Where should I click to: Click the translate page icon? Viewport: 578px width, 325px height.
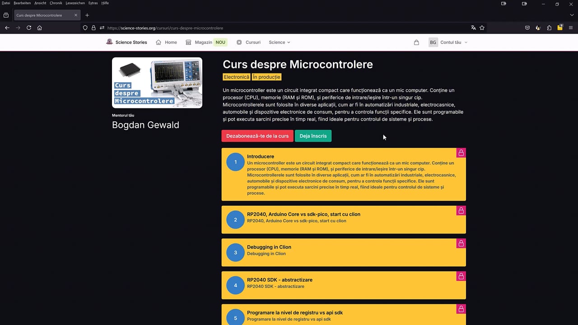(x=473, y=28)
